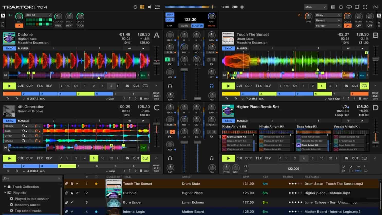Screen dimensions: 382x215
Task: Switch the master clock to AUTO mode
Action: click(x=184, y=25)
